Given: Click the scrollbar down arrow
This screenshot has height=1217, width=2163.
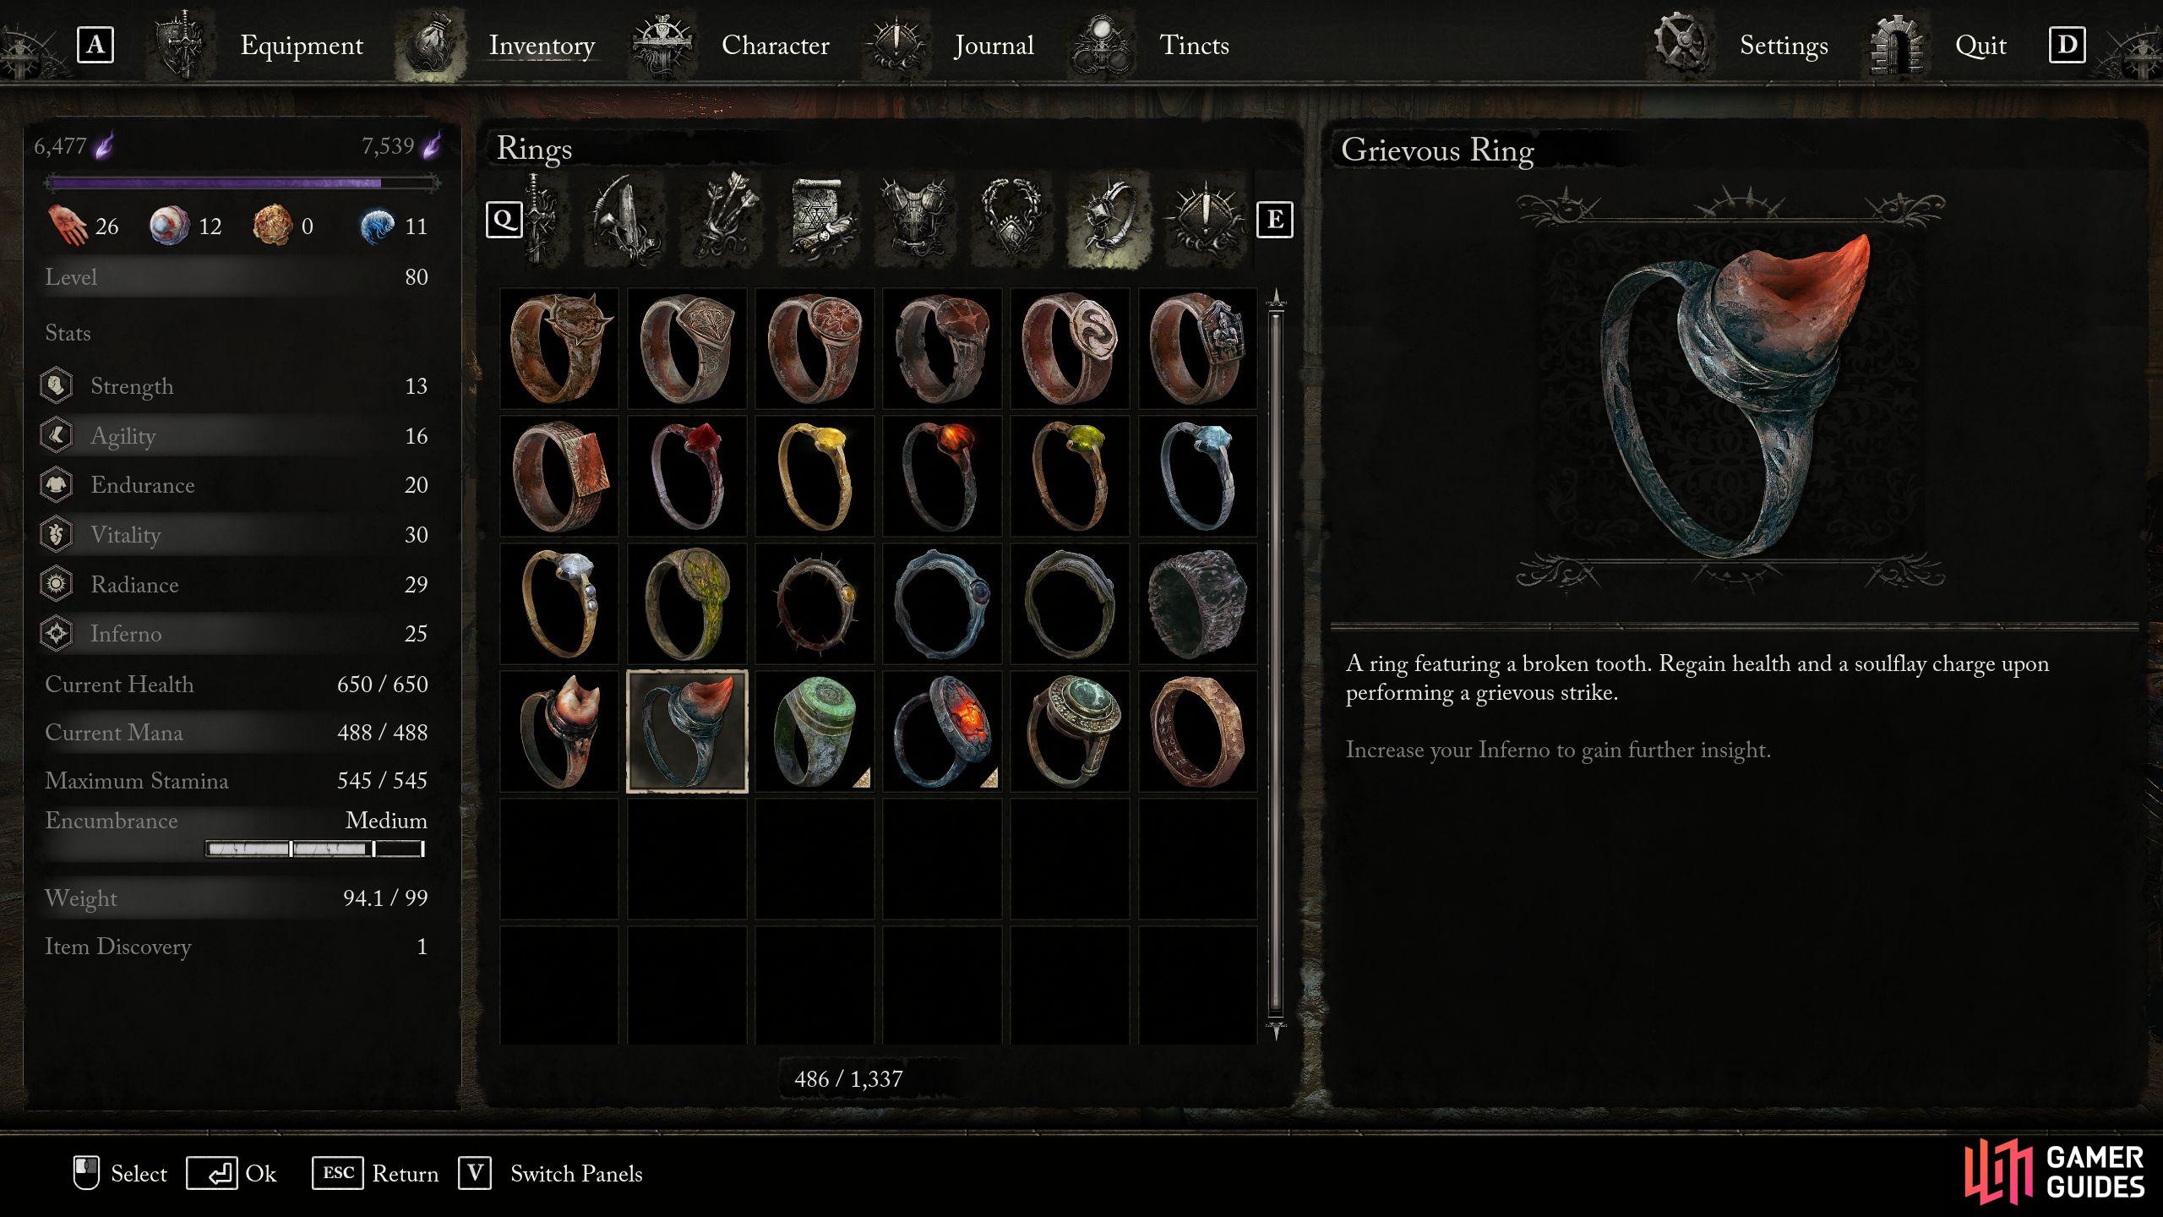Looking at the screenshot, I should [x=1276, y=1030].
